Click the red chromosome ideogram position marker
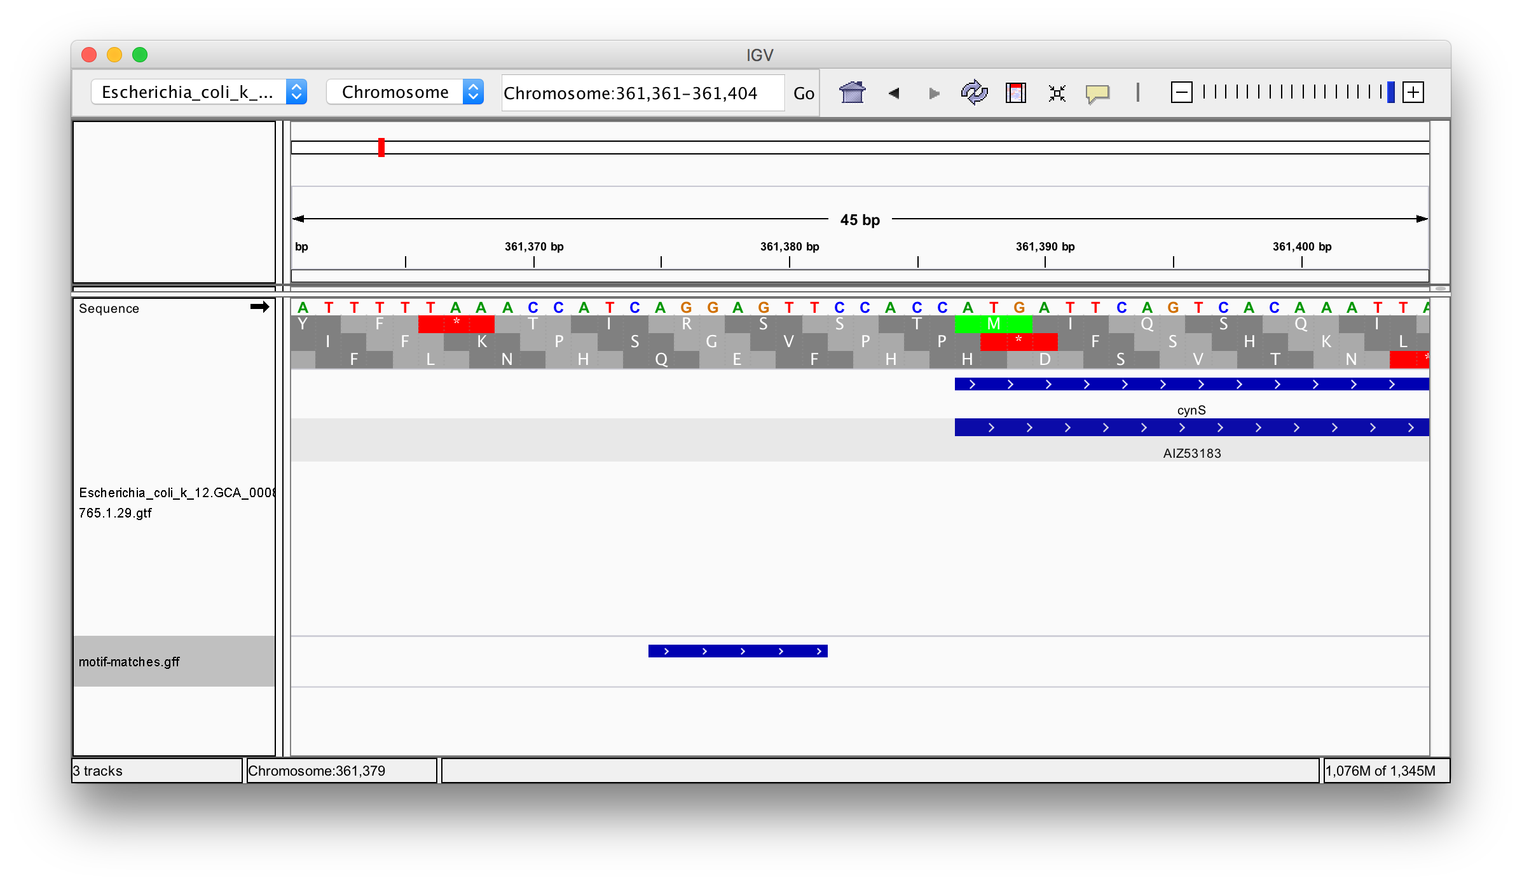The width and height of the screenshot is (1522, 885). pyautogui.click(x=381, y=147)
